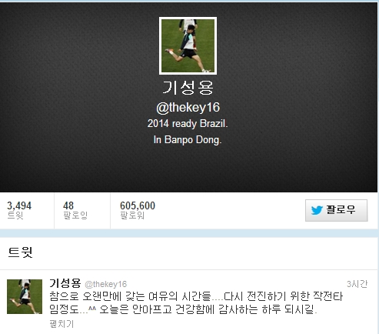View the 48 팔로잉 list
Image resolution: width=379 pixels, height=334 pixels.
[x=75, y=210]
